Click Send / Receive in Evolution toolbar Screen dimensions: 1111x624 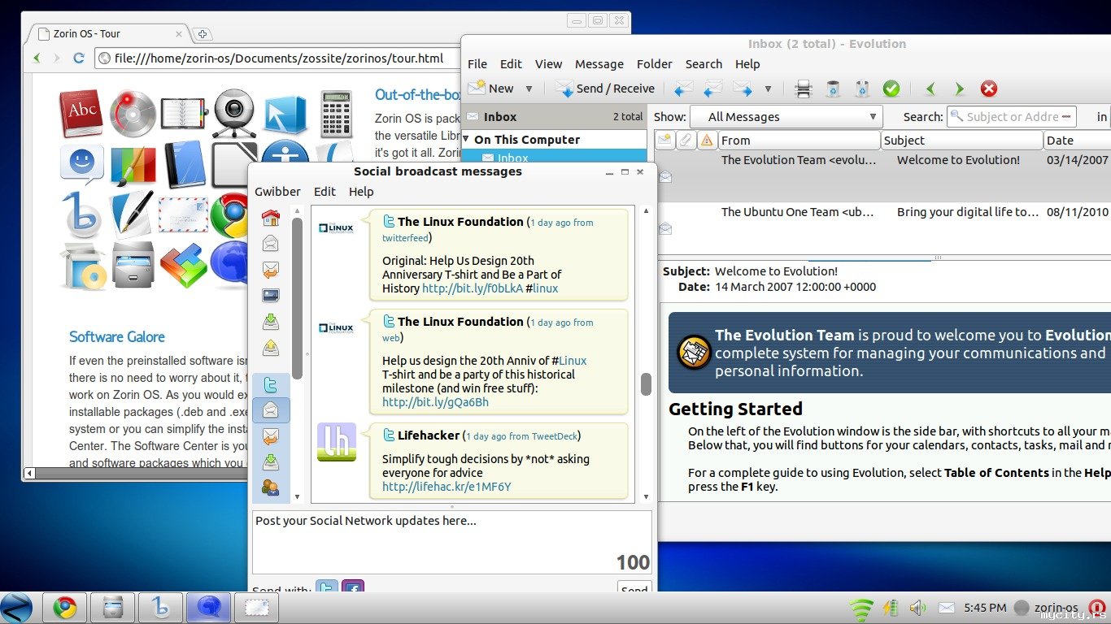coord(605,89)
